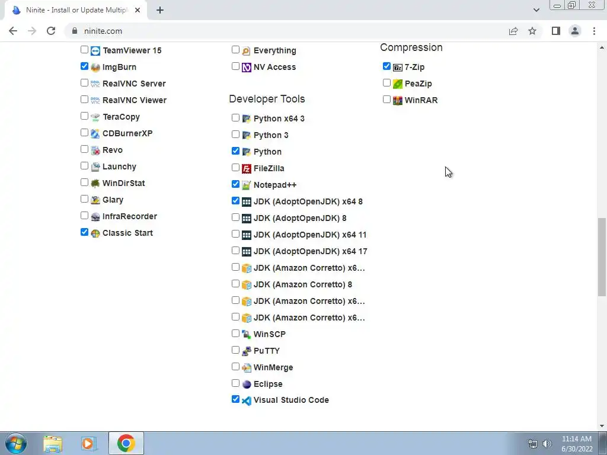Screen dimensions: 607x455
Task: Click the Revo uninstaller icon
Action: (x=95, y=150)
